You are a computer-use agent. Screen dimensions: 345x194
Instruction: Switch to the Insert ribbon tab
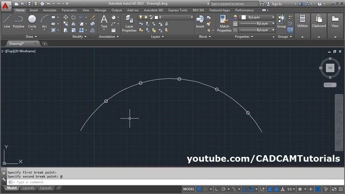pos(33,10)
